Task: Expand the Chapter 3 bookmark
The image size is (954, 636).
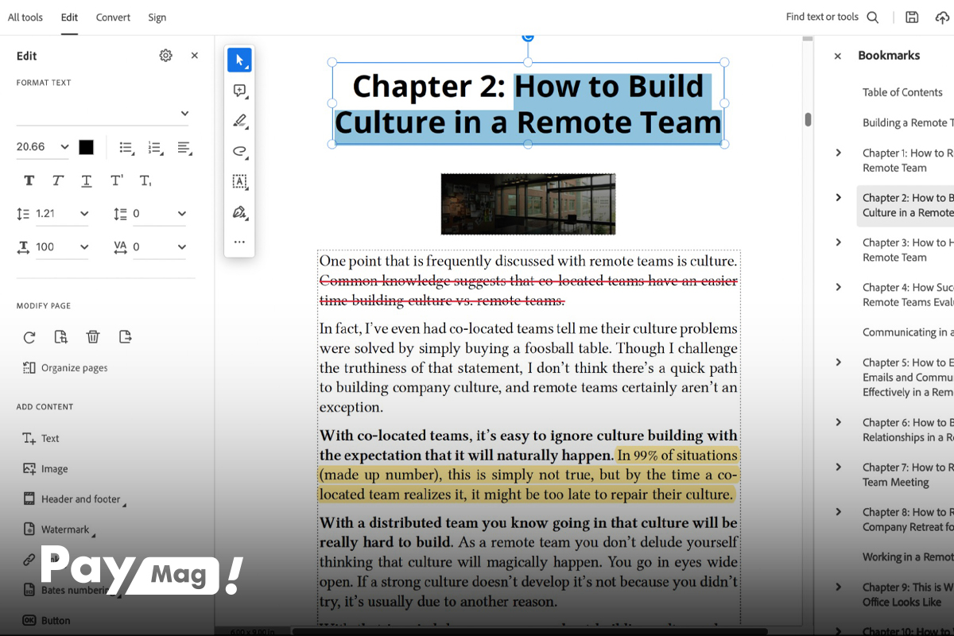Action: coord(838,242)
